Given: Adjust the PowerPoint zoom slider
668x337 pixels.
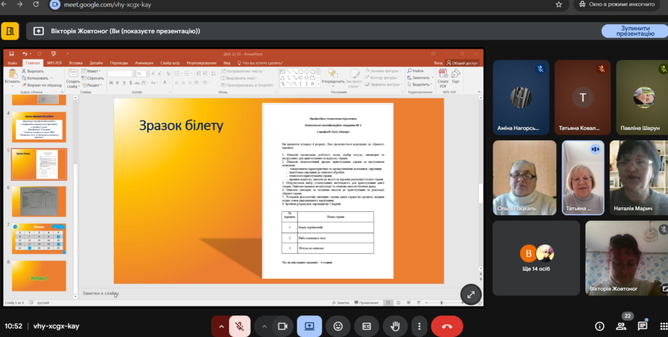Looking at the screenshot, I should point(442,302).
